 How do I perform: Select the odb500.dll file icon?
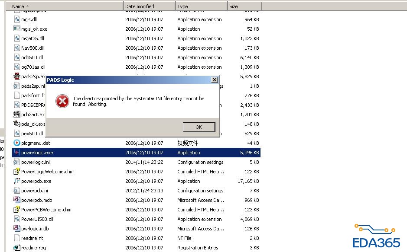click(x=17, y=57)
